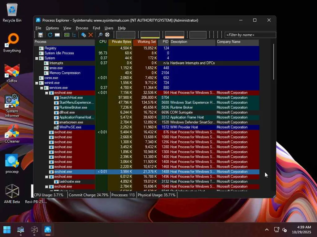
Task: Click the Save toolbar icon
Action: point(41,35)
